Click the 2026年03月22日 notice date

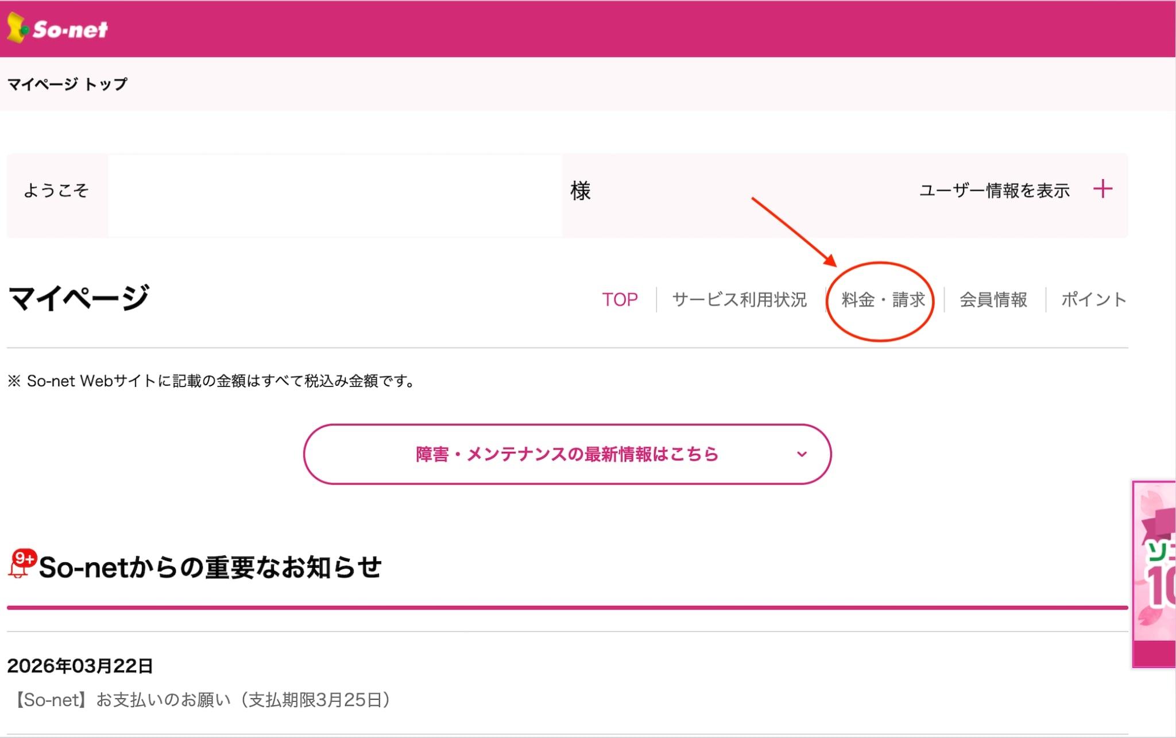[80, 666]
